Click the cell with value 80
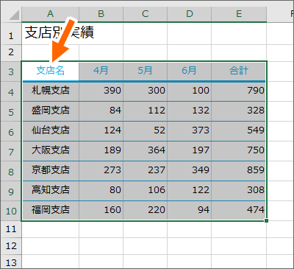 (101, 191)
